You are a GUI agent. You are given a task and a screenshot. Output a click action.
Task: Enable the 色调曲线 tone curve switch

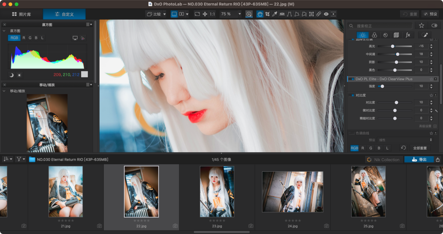tap(351, 133)
